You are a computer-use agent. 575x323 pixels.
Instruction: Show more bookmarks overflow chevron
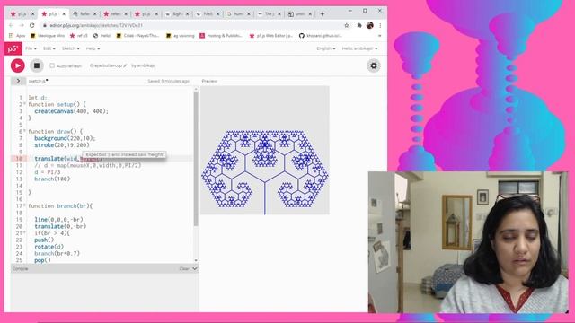(x=379, y=36)
